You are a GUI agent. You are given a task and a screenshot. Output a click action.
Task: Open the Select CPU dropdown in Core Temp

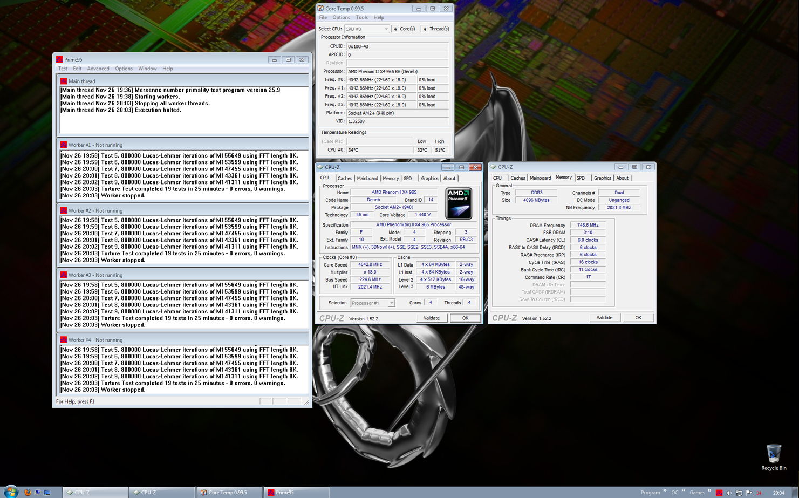(x=367, y=29)
